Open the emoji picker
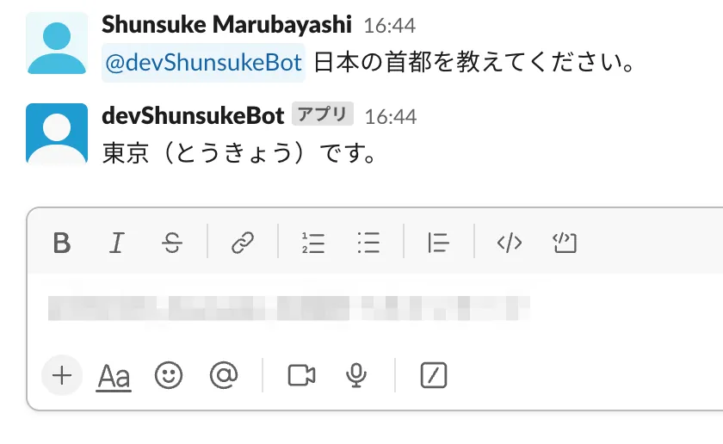This screenshot has width=723, height=444. pos(169,375)
